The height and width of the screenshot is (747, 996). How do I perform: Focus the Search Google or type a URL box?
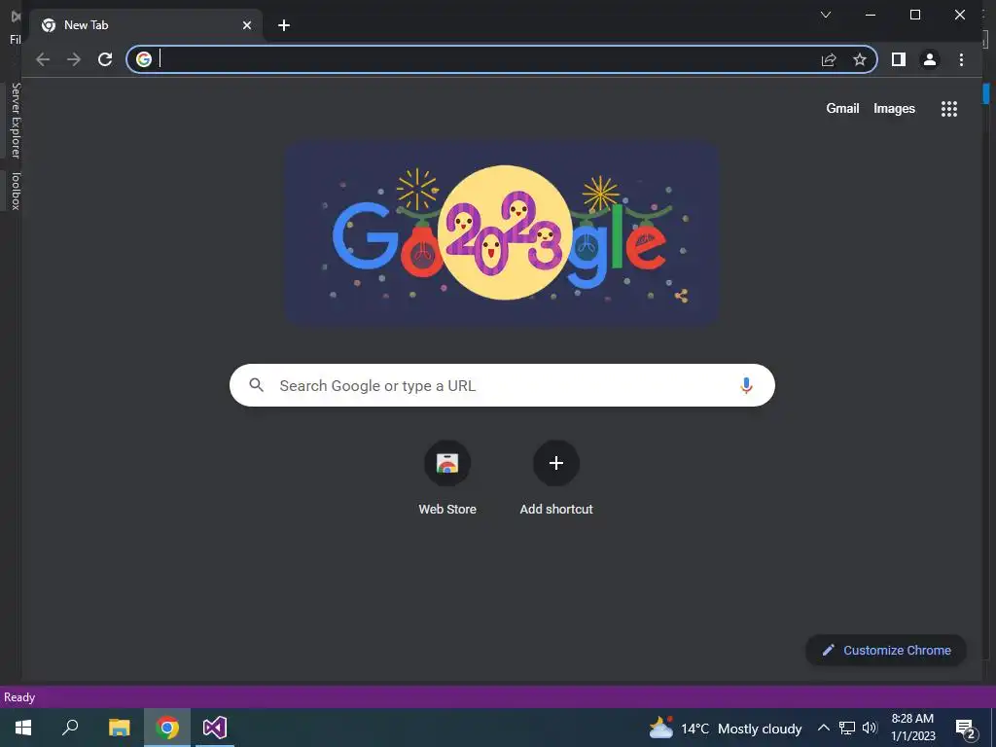502,385
